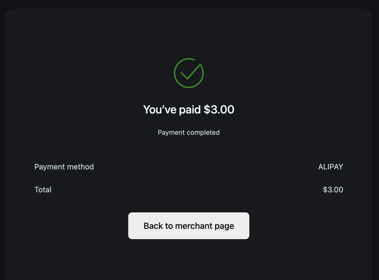Select the ALIPAY payment method value
The width and height of the screenshot is (379, 280).
[x=331, y=167]
